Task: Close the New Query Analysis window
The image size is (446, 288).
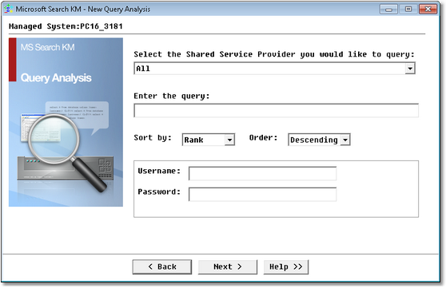Action: (x=428, y=10)
